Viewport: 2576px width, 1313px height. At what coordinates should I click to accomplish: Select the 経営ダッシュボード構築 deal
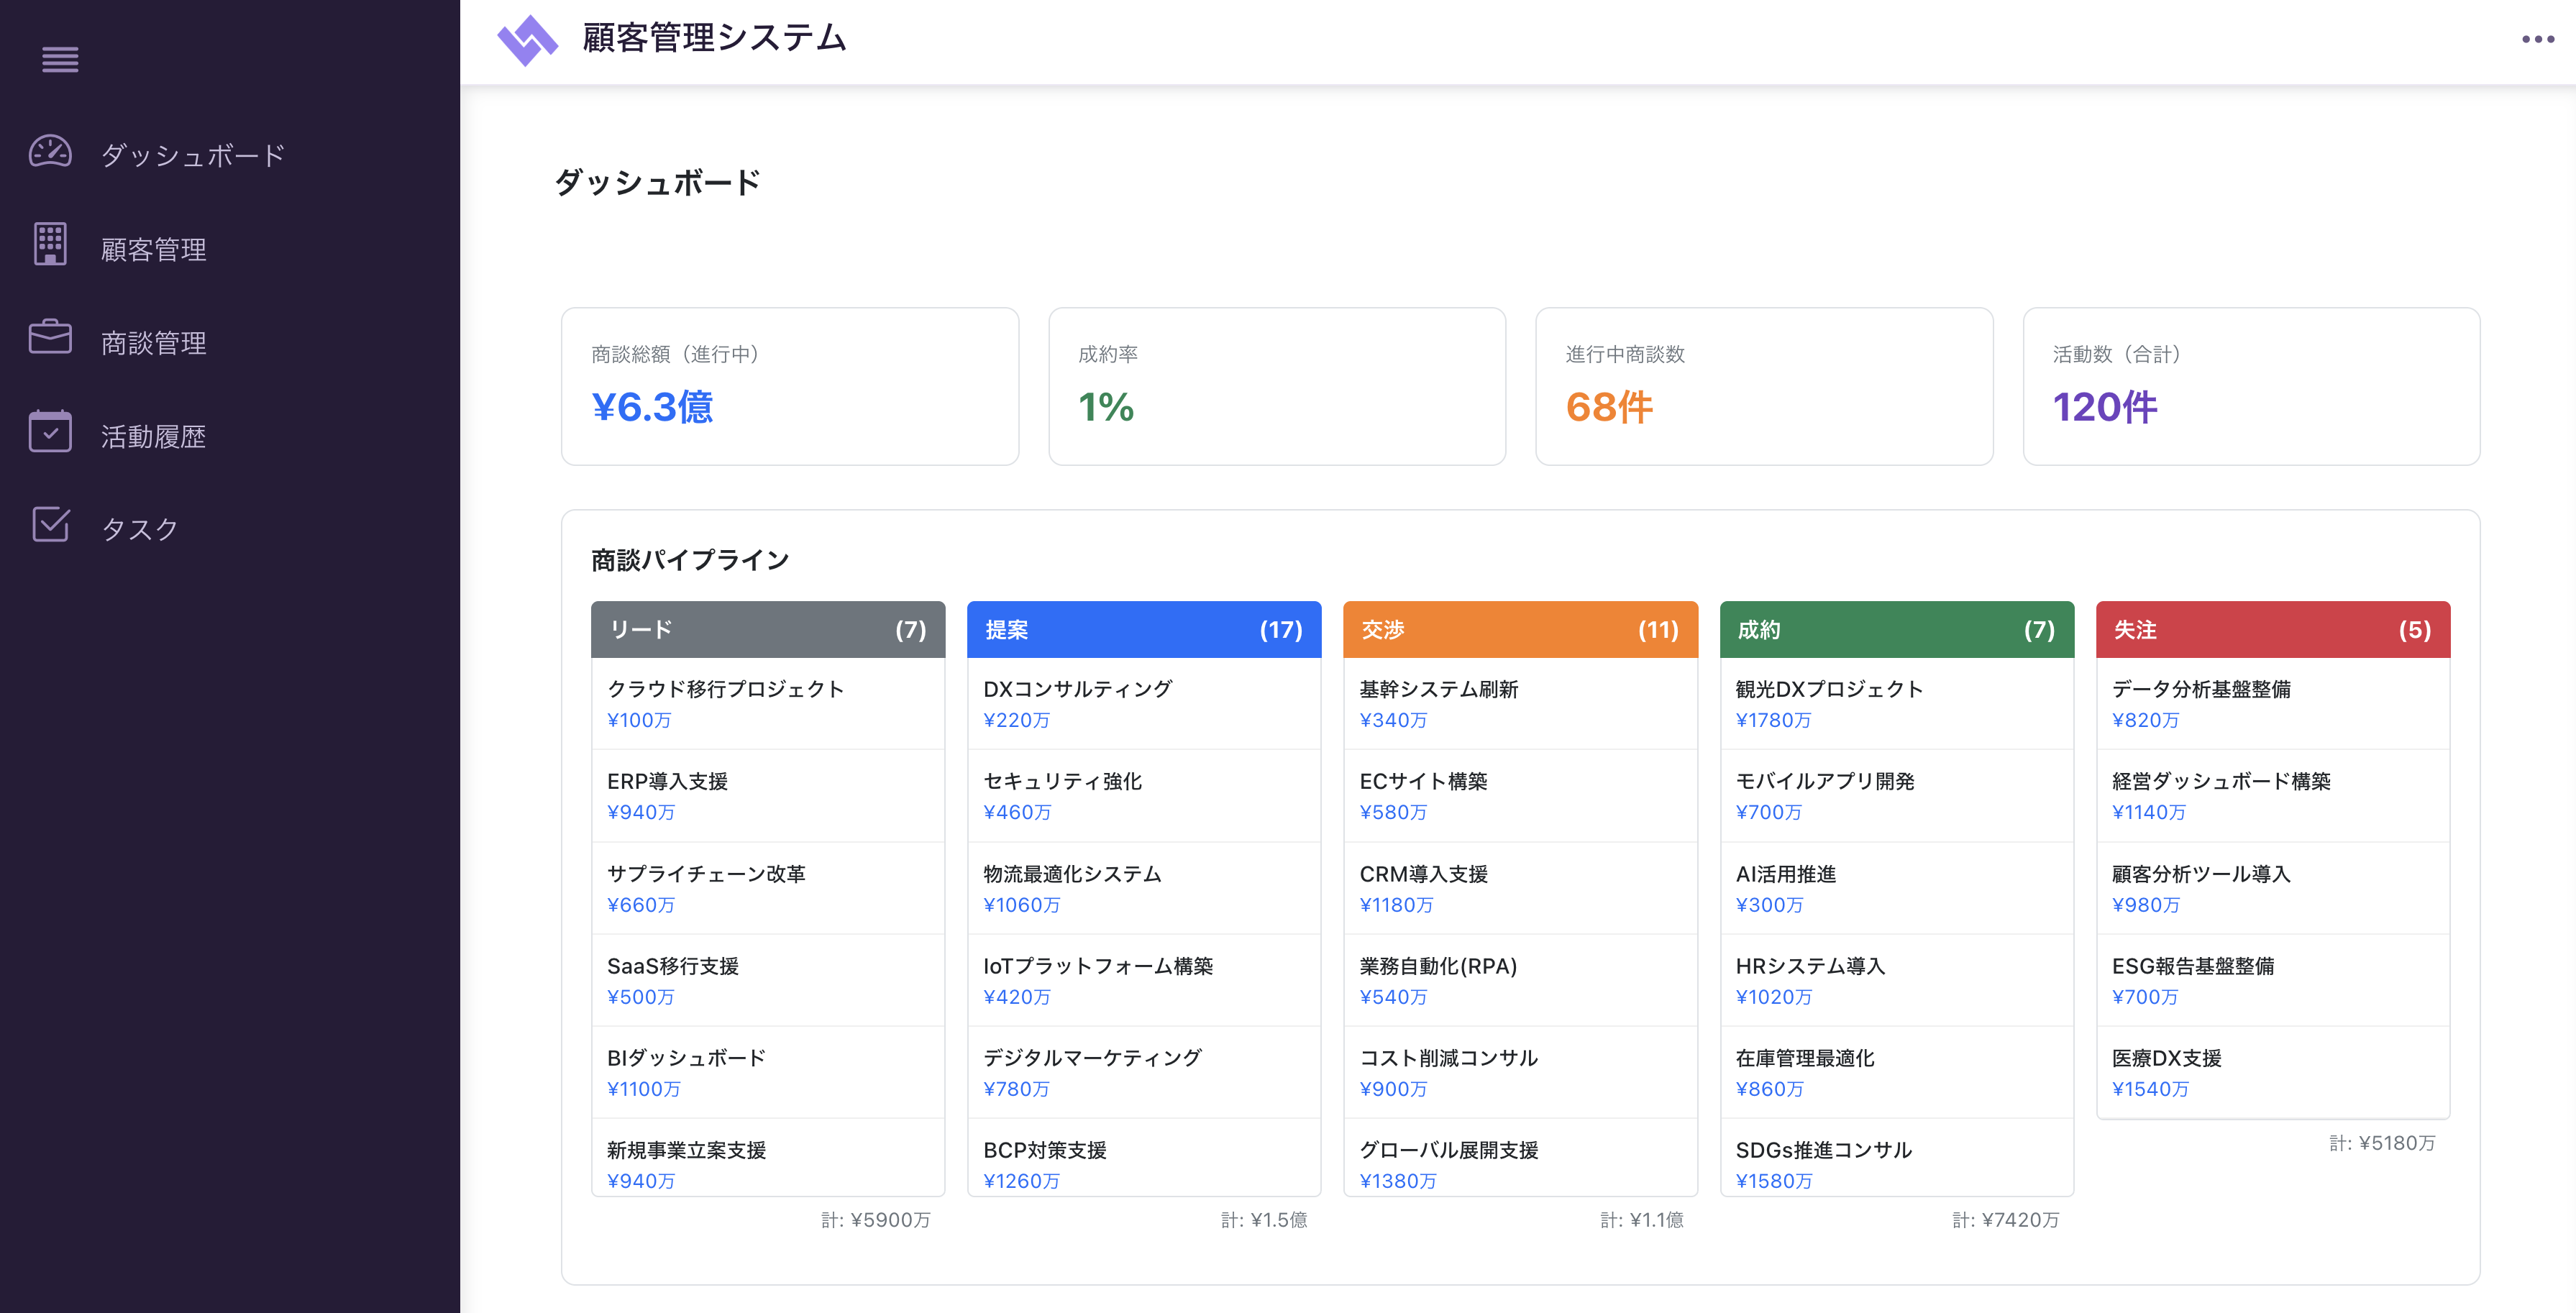2273,796
